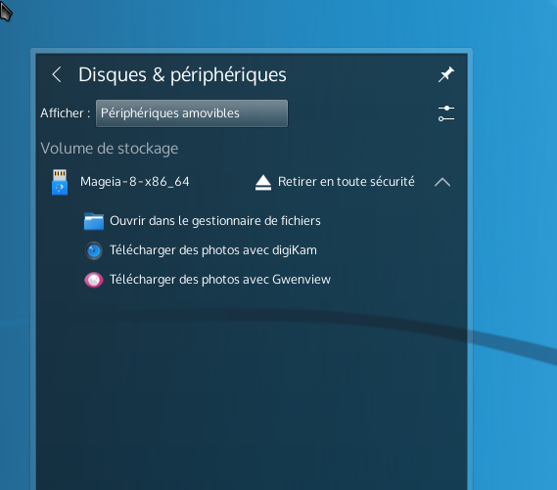
Task: Click the Mageia USB drive icon
Action: click(60, 182)
